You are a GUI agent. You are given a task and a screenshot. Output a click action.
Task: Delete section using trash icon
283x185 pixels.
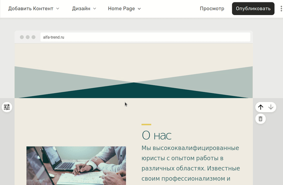coord(260,119)
